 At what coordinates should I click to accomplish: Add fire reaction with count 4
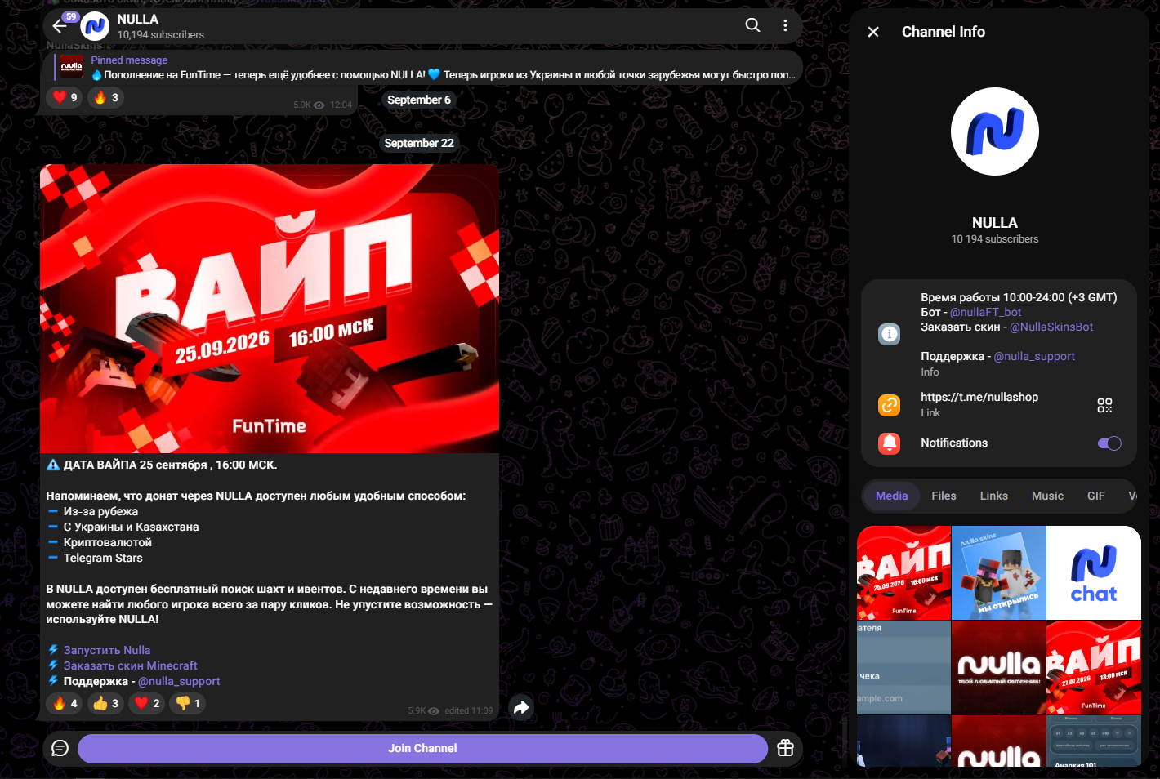pos(65,703)
